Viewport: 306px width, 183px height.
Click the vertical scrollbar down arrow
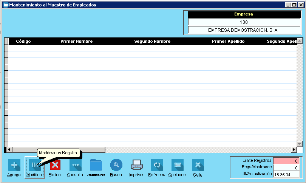300,144
